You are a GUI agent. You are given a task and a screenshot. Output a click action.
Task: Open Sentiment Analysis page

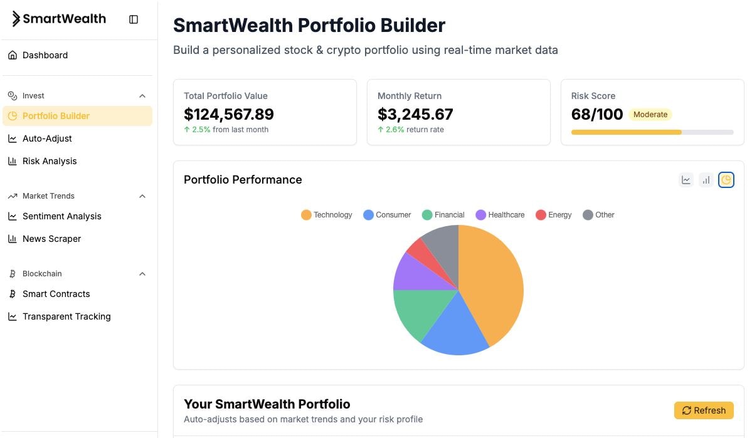[x=61, y=216]
